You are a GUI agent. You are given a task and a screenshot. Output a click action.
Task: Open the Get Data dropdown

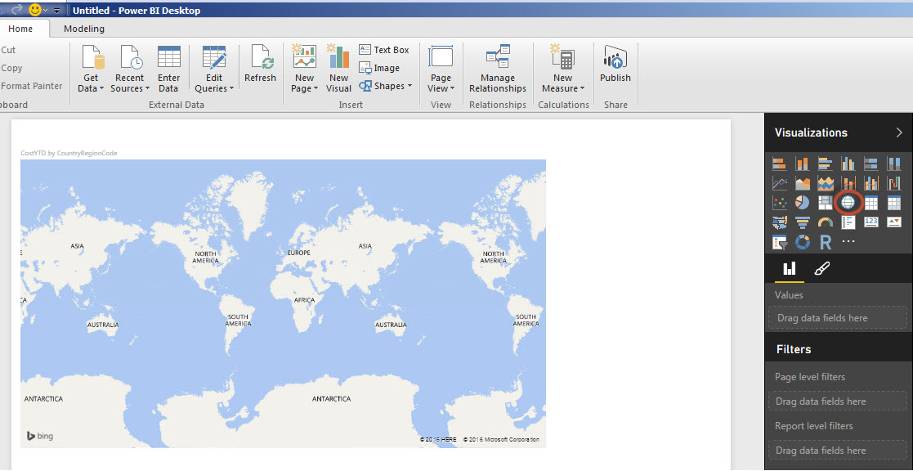click(91, 88)
